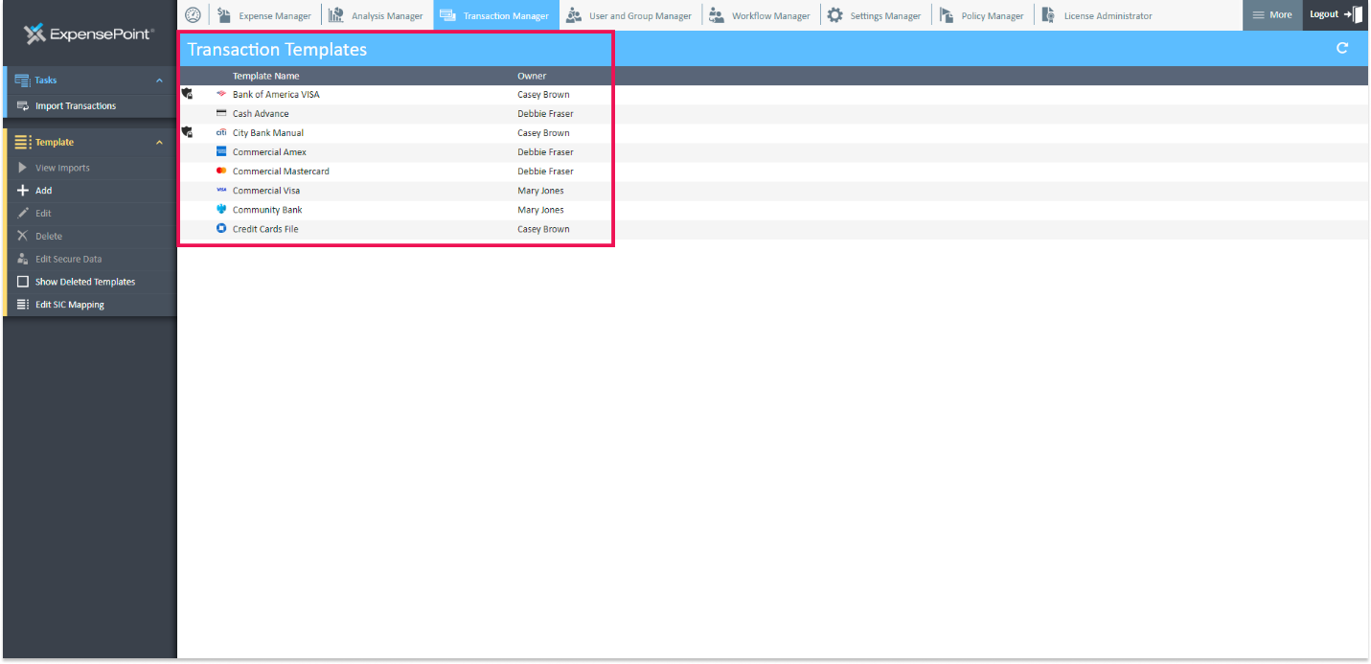Open Edit SIC Mapping
The image size is (1371, 664).
69,305
